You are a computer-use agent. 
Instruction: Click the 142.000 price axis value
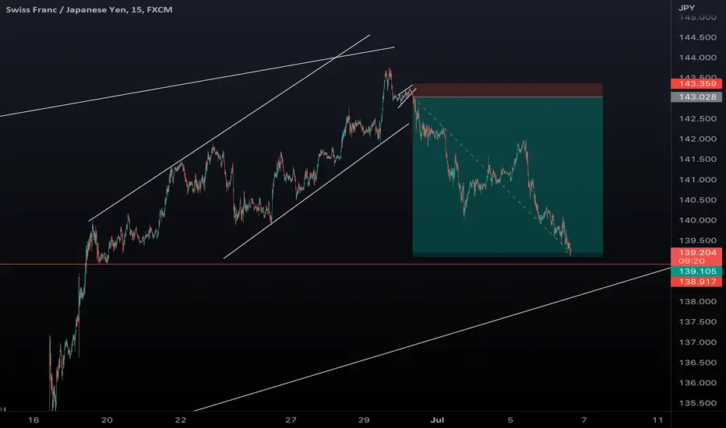point(697,139)
